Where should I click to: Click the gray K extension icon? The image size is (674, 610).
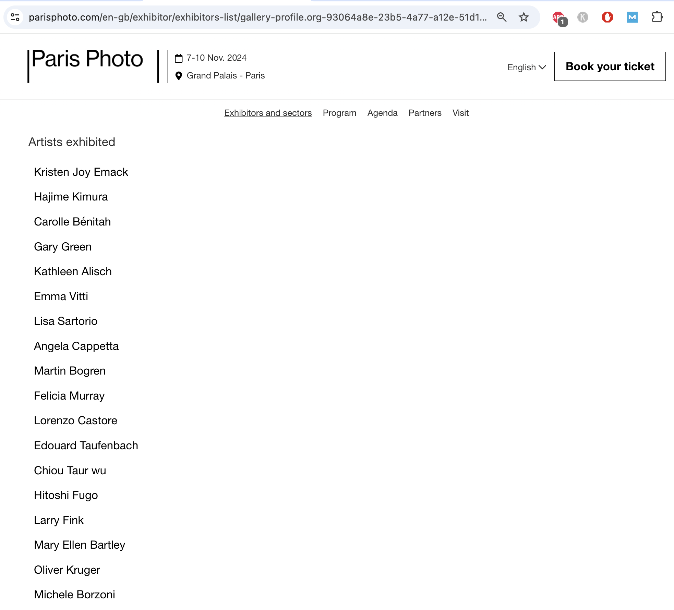click(x=582, y=17)
